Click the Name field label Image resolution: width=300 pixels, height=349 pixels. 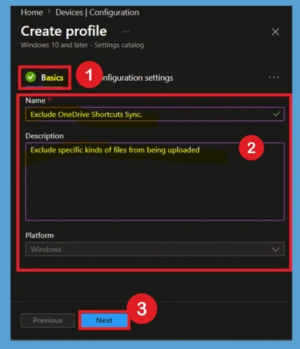pyautogui.click(x=35, y=101)
